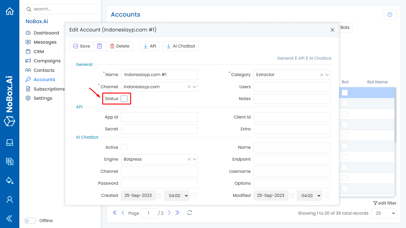The width and height of the screenshot is (406, 228).
Task: Open the page size dropdown showing 20
Action: [x=384, y=213]
